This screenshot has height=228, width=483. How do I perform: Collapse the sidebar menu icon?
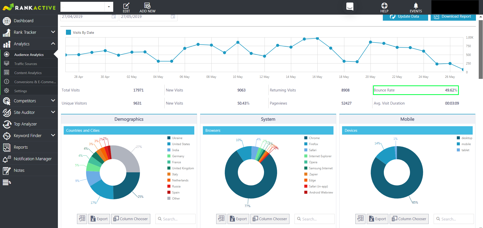tap(7, 182)
